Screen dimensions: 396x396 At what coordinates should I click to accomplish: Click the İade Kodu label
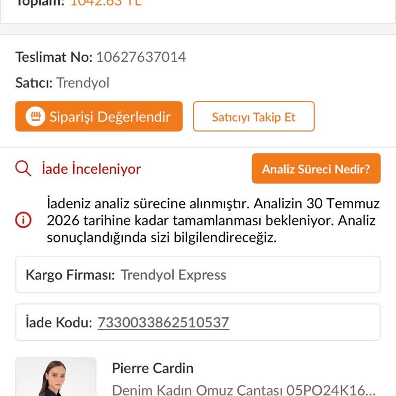tap(59, 322)
